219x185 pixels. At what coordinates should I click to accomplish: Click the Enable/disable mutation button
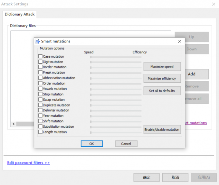pyautogui.click(x=162, y=130)
